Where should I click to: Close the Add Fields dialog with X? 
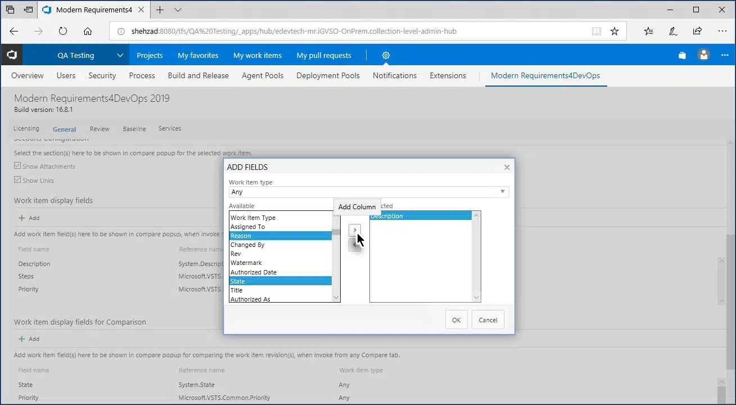[507, 167]
